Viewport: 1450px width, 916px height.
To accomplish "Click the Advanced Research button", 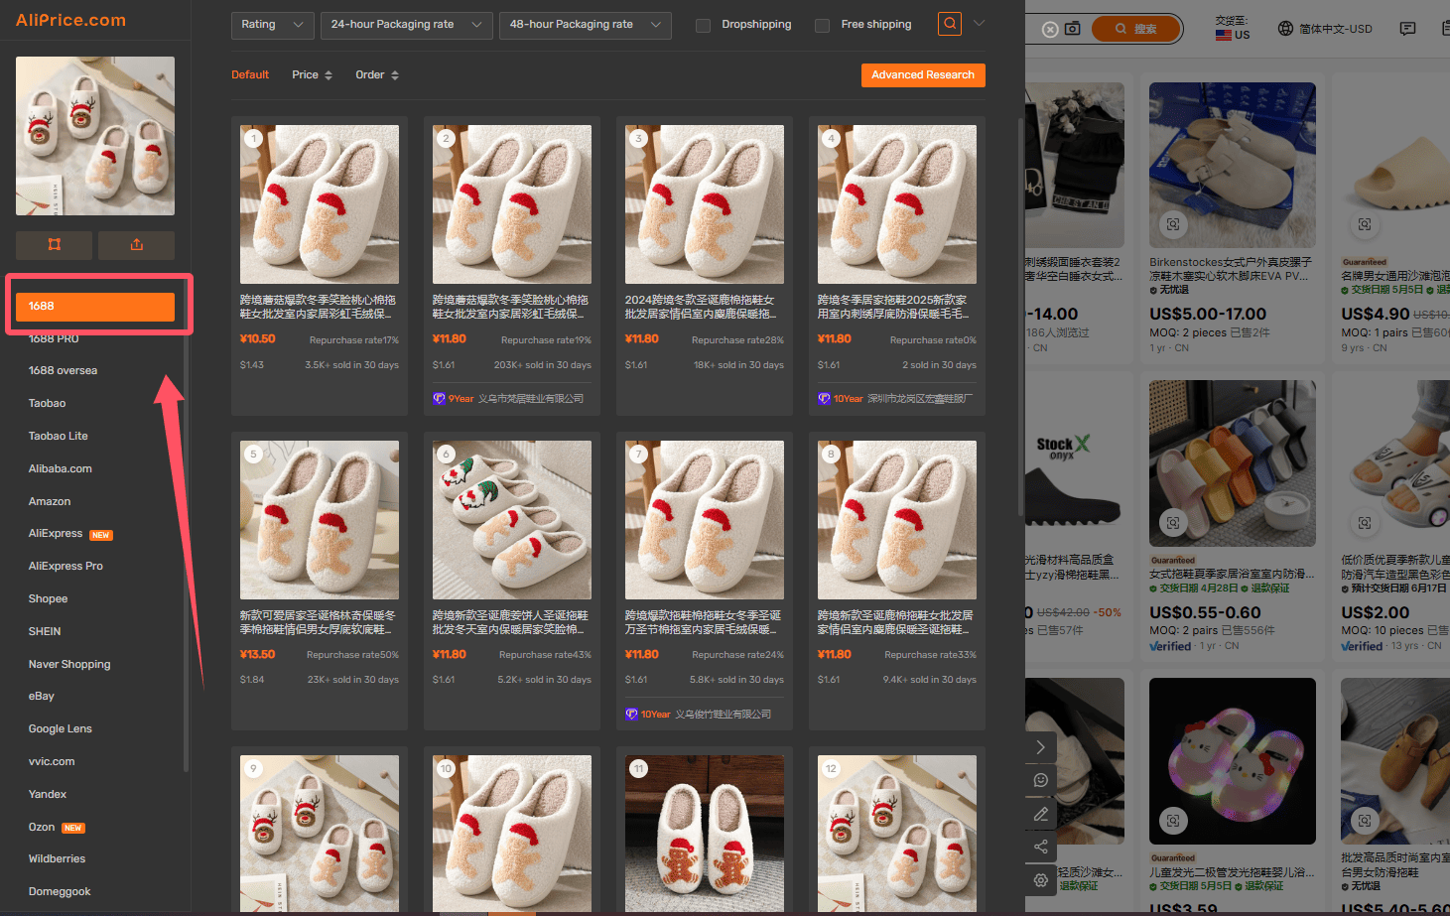I will coord(923,75).
